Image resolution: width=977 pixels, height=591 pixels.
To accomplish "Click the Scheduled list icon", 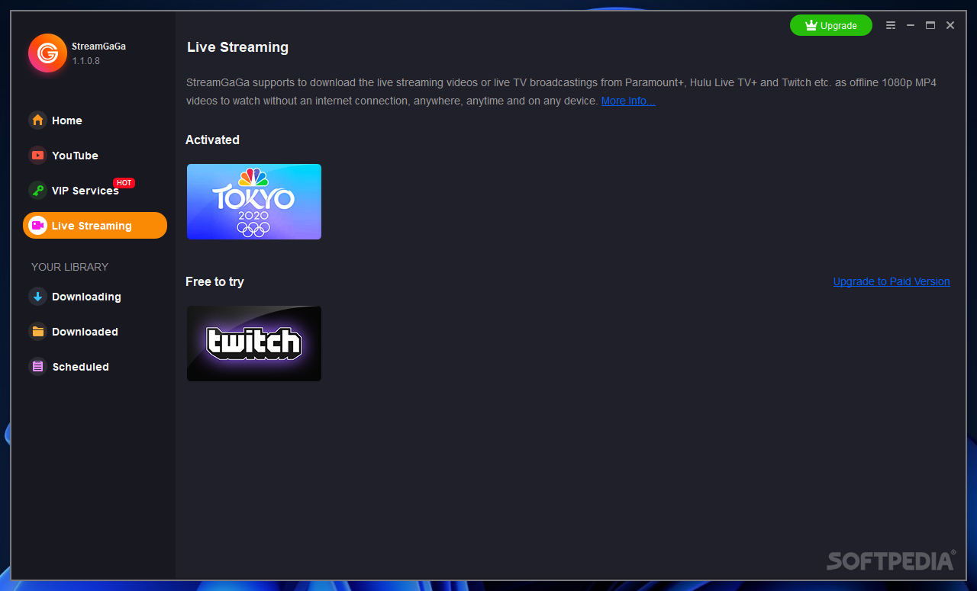I will pyautogui.click(x=37, y=367).
